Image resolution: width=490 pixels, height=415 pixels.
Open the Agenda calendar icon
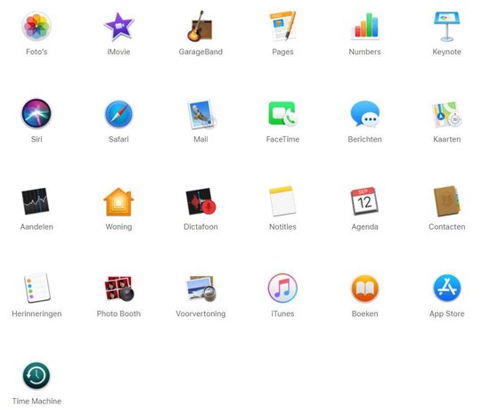[364, 201]
